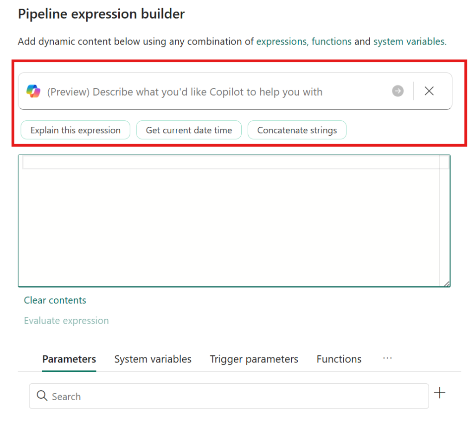This screenshot has width=475, height=442.
Task: Switch to the Trigger parameters tab
Action: (x=254, y=359)
